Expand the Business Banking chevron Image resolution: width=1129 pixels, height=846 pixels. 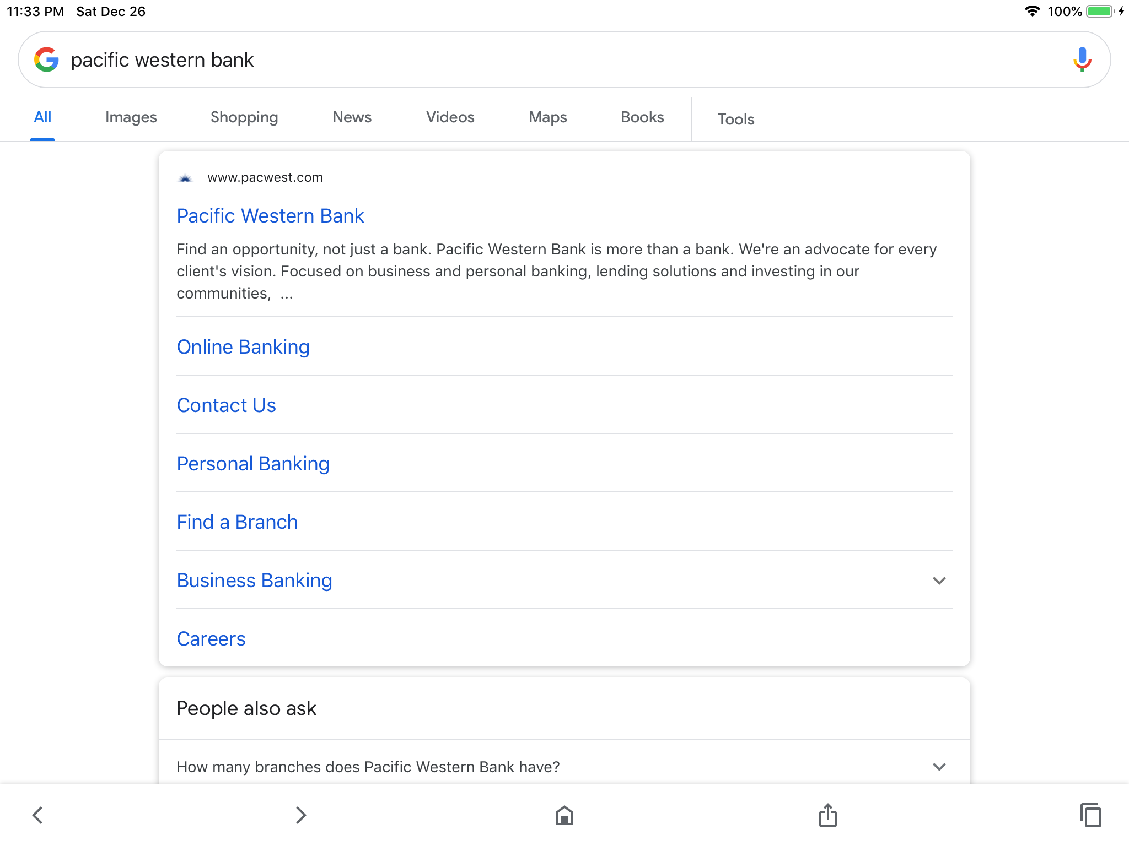939,581
